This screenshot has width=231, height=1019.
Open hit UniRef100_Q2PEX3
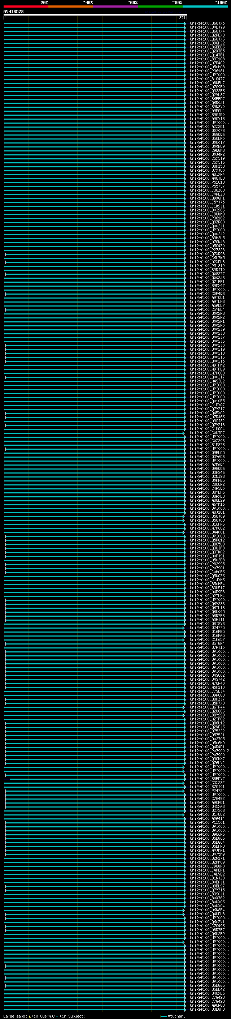tap(207, 35)
